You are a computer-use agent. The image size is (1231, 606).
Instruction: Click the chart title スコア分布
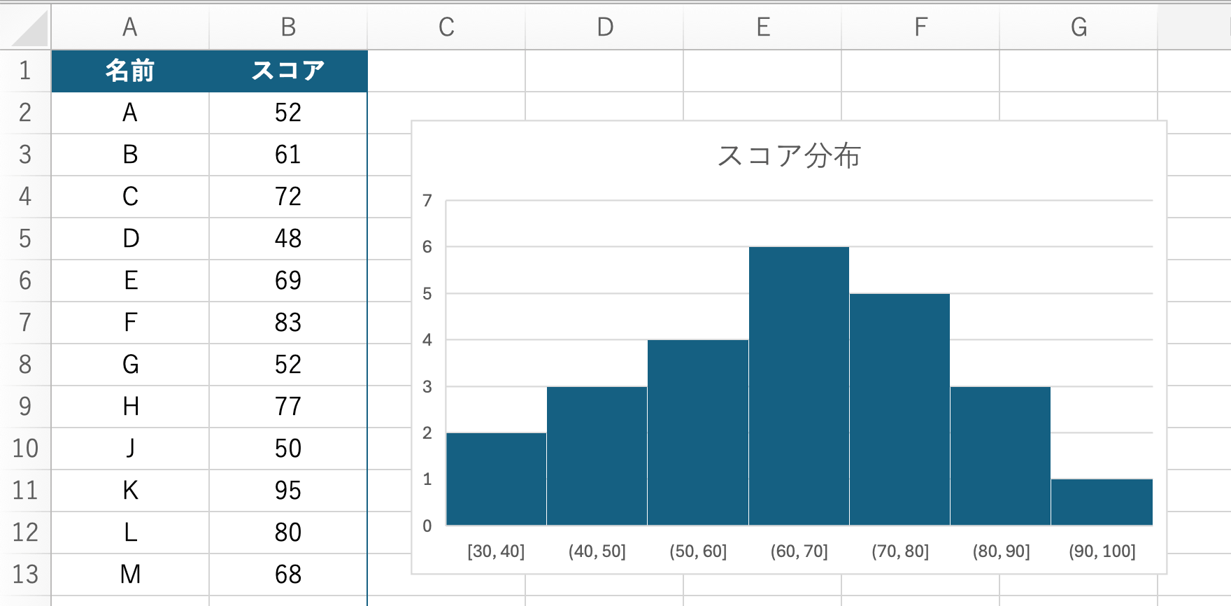coord(789,155)
